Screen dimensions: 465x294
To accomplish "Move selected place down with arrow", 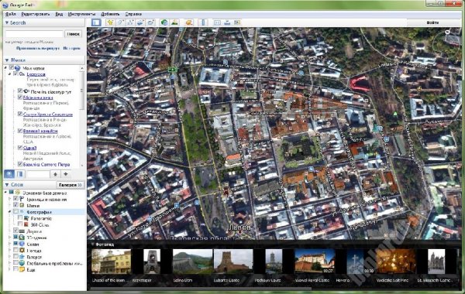I will pos(66,174).
